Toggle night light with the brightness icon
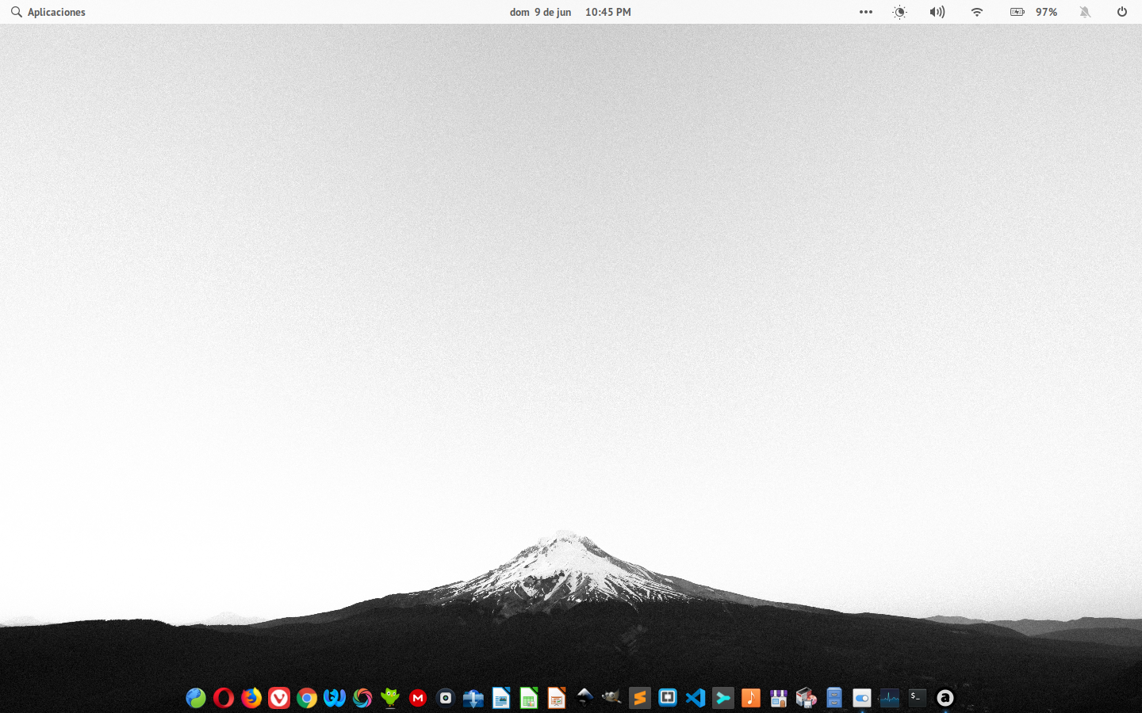The width and height of the screenshot is (1142, 713). coord(899,12)
